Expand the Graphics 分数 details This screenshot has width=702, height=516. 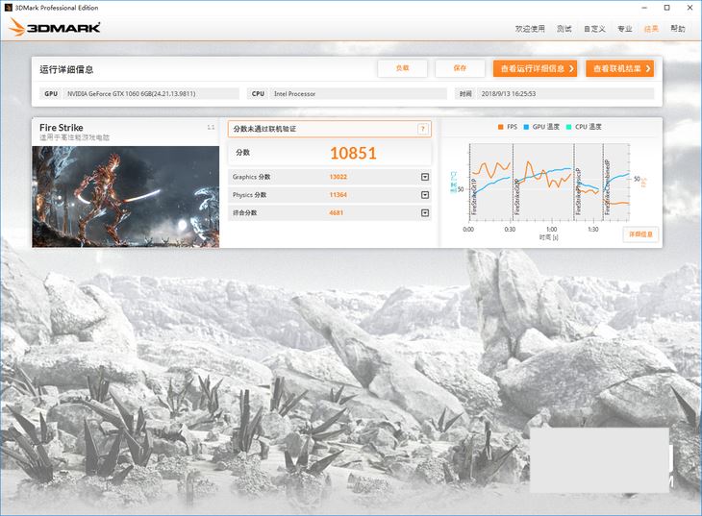[425, 177]
